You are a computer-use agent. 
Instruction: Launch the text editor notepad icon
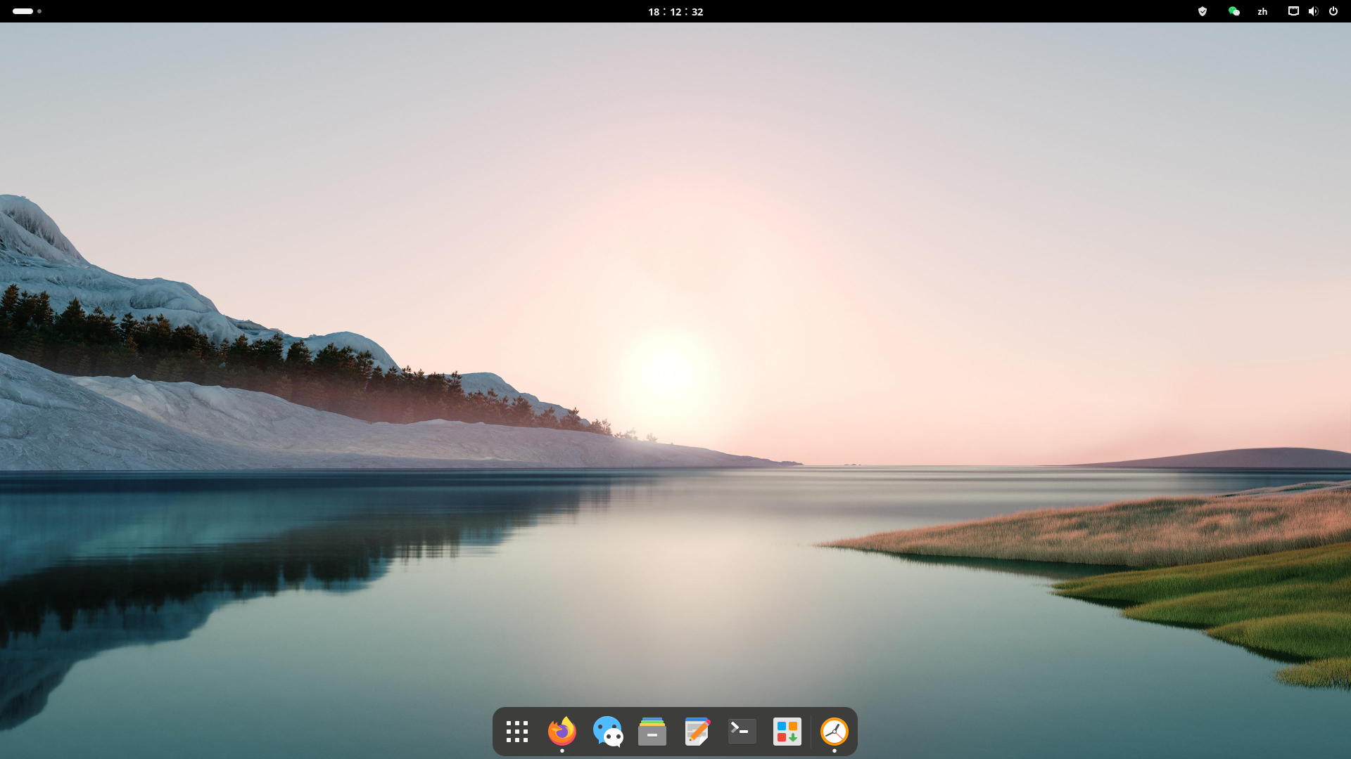click(697, 732)
